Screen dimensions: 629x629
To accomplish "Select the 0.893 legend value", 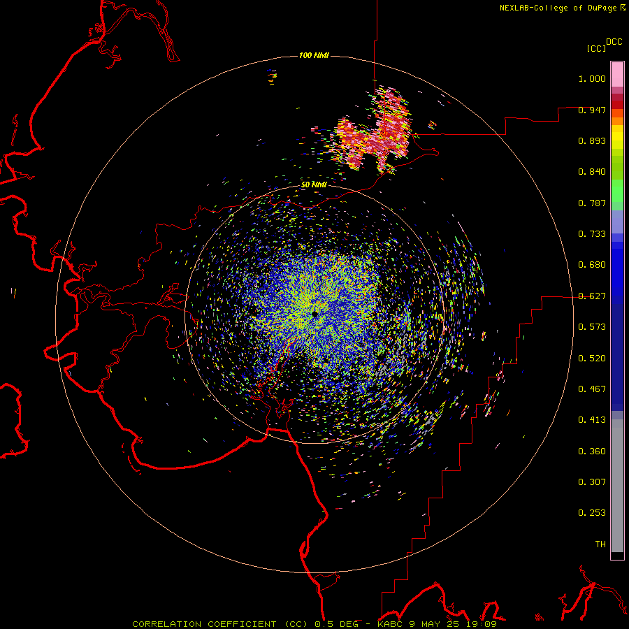I will click(592, 140).
